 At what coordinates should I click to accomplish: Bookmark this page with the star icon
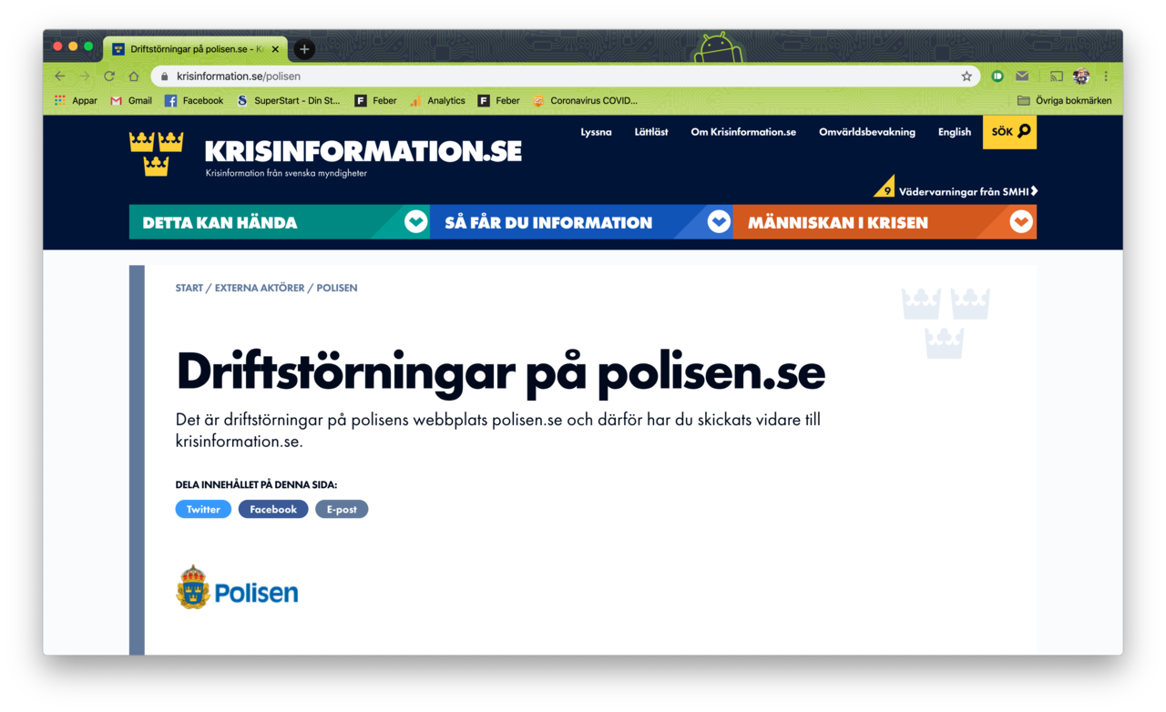click(x=967, y=76)
